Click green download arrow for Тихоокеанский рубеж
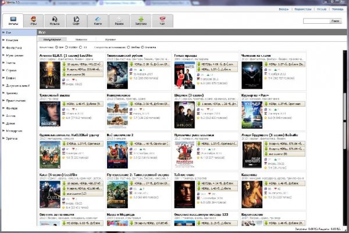Screen dimensions: 349x233 click(131, 64)
